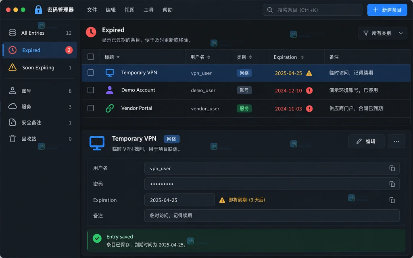Click the 账号 person icon in sidebar

(13, 91)
